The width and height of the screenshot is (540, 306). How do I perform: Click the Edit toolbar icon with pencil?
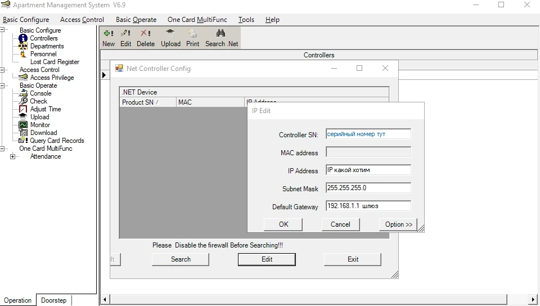tap(125, 33)
